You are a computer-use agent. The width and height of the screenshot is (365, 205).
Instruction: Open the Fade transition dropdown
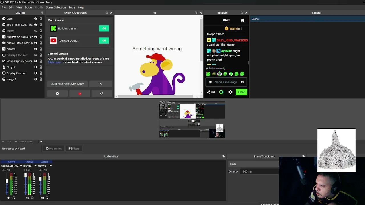[254, 164]
